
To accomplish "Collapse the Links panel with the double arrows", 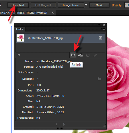I will click(x=99, y=25).
